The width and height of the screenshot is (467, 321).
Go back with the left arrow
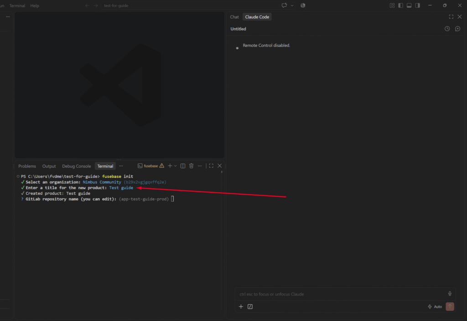pos(87,5)
